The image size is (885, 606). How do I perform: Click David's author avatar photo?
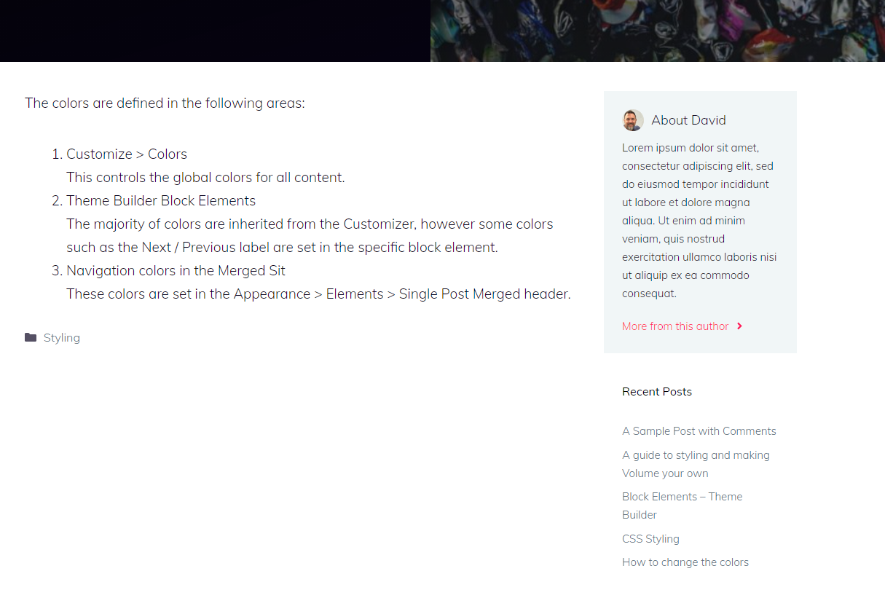[633, 120]
